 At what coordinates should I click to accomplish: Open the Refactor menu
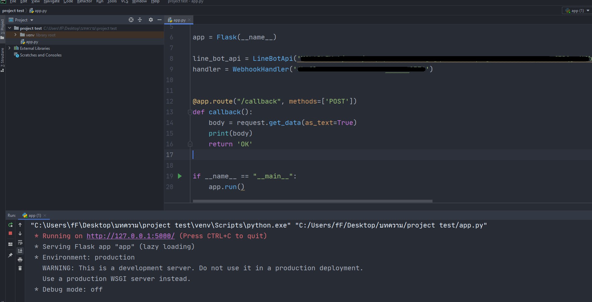click(x=84, y=1)
